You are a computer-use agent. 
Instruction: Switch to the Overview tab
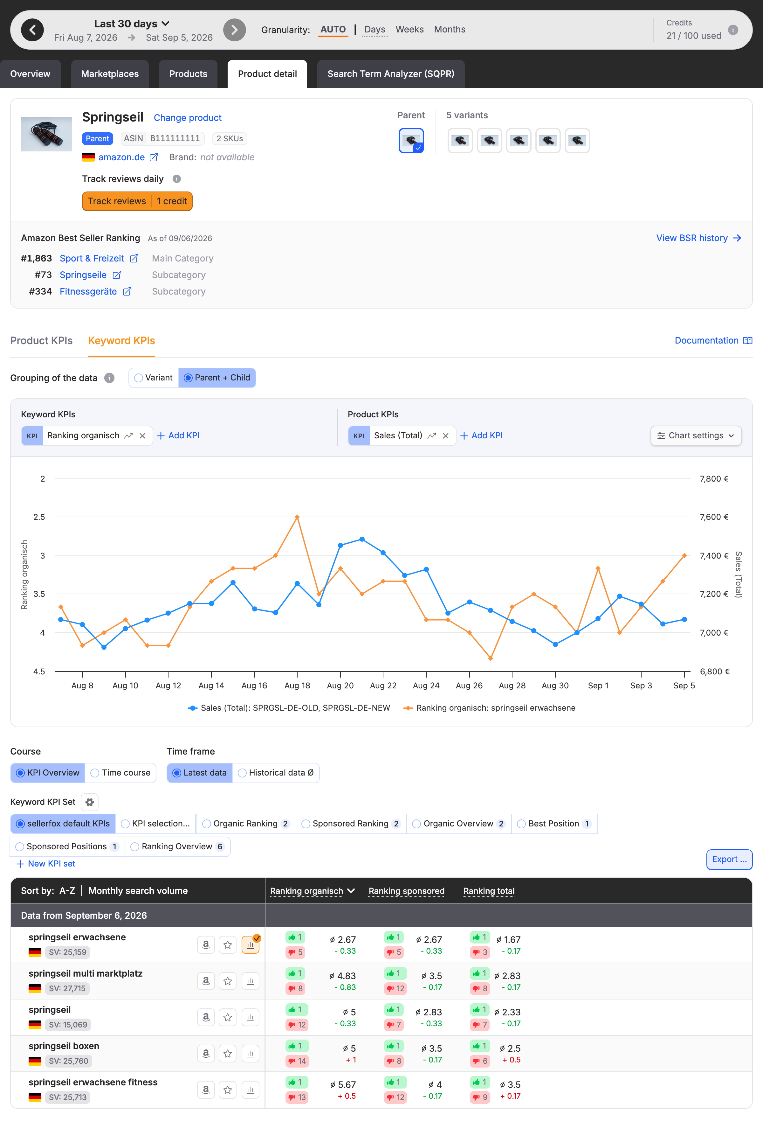[30, 74]
